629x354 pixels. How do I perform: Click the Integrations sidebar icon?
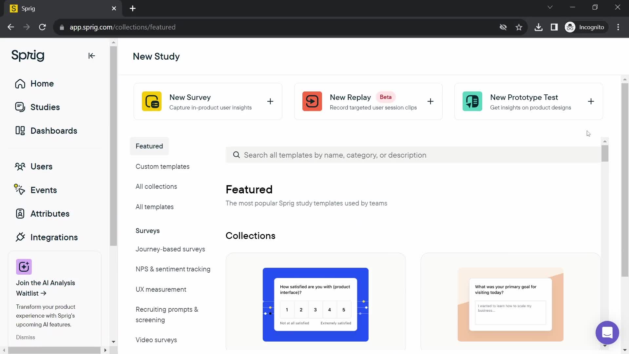click(x=20, y=237)
